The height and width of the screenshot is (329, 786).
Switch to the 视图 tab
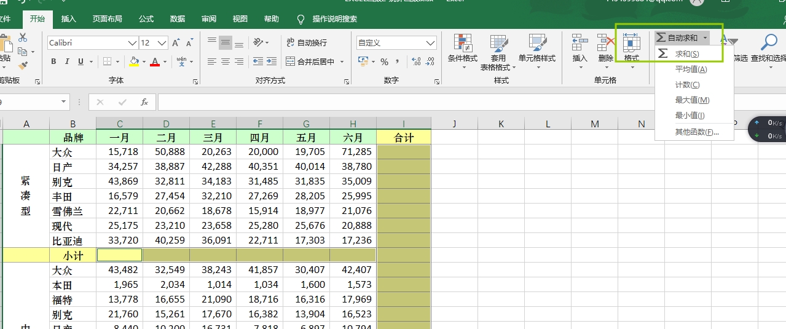(240, 19)
